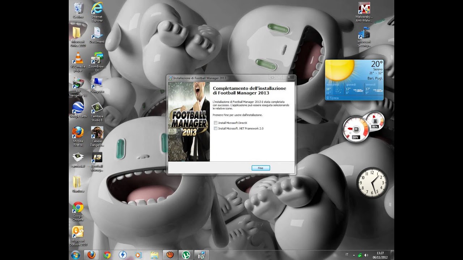
Task: Open the Cestino recycle bin icon
Action: pos(78,10)
